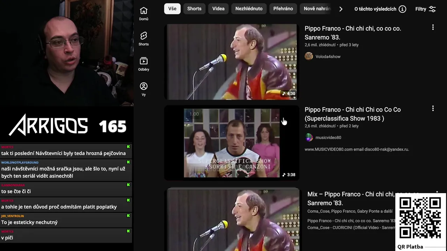Click the JIRI_VENTROLIN chat username
This screenshot has height=251, width=447.
point(13,216)
